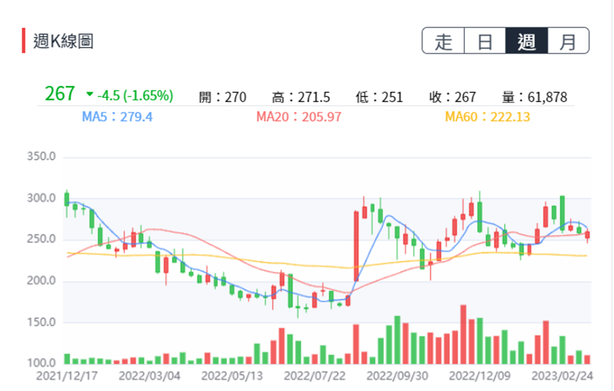614x391 pixels.
Task: Select the 週 weekly chart tab
Action: coord(527,41)
